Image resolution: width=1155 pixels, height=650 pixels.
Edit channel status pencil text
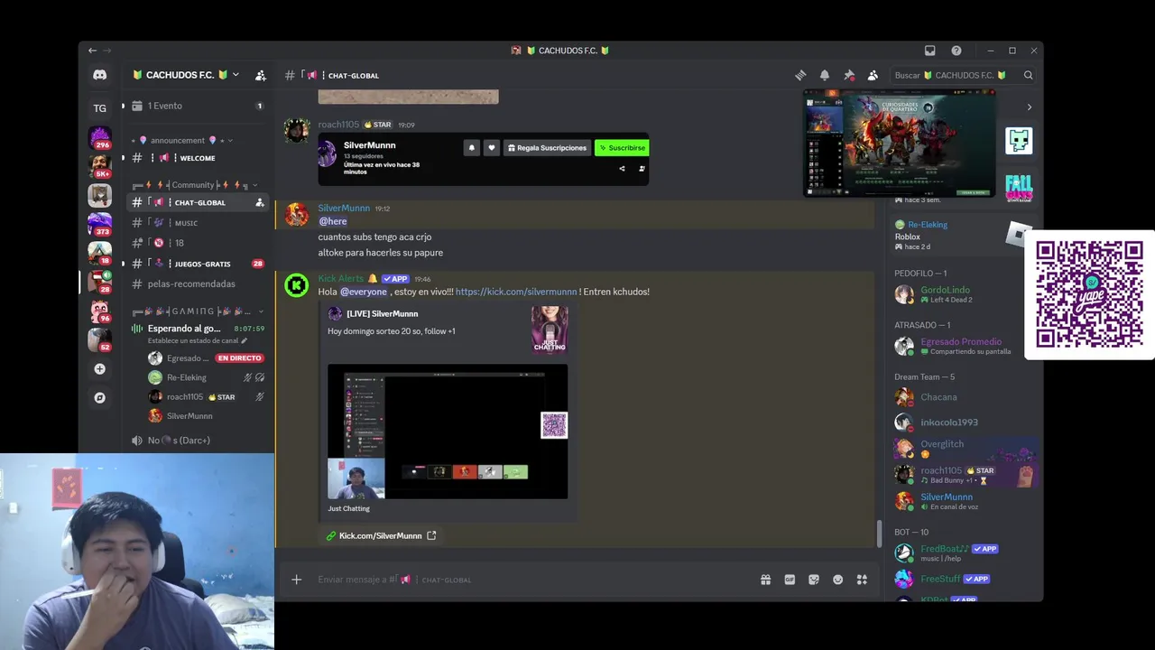[198, 341]
